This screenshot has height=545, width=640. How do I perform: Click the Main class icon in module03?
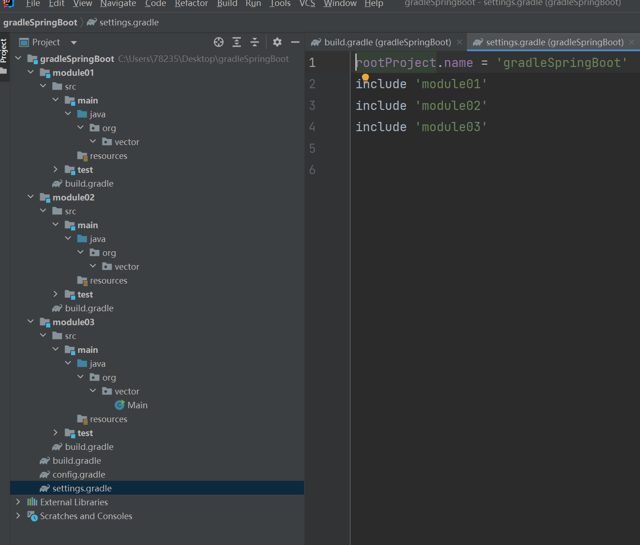coord(120,405)
